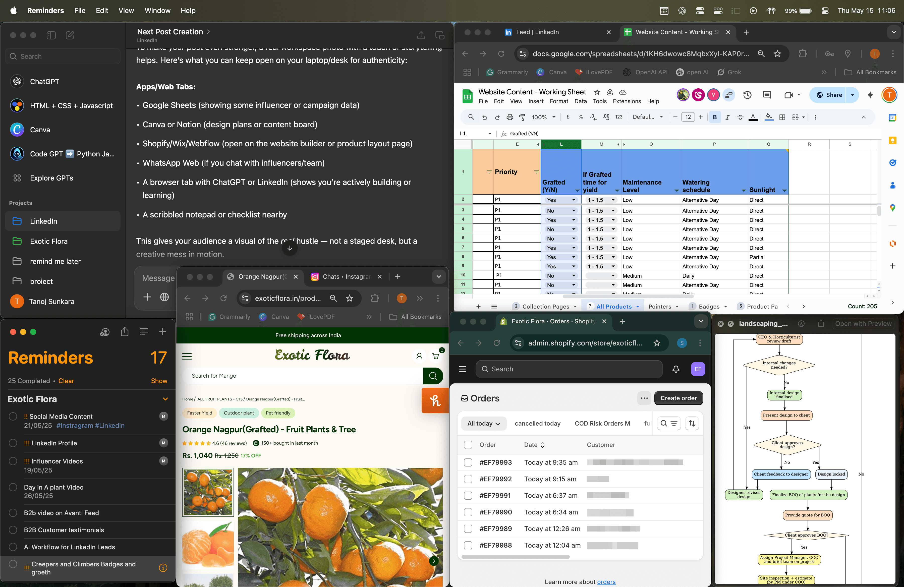Screen dimensions: 904x587
Task: Open shopping cart icon on Exotic Flora
Action: [436, 356]
